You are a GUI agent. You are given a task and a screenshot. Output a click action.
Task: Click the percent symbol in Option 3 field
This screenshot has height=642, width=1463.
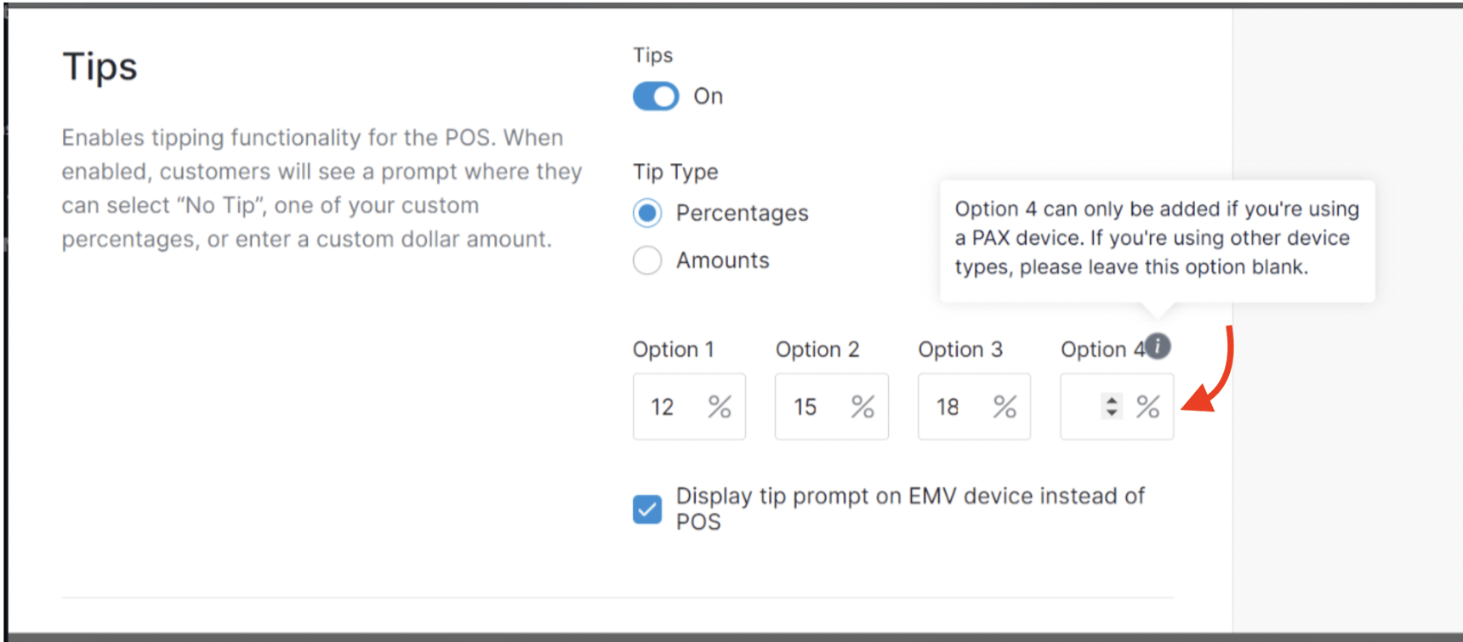pyautogui.click(x=1005, y=406)
